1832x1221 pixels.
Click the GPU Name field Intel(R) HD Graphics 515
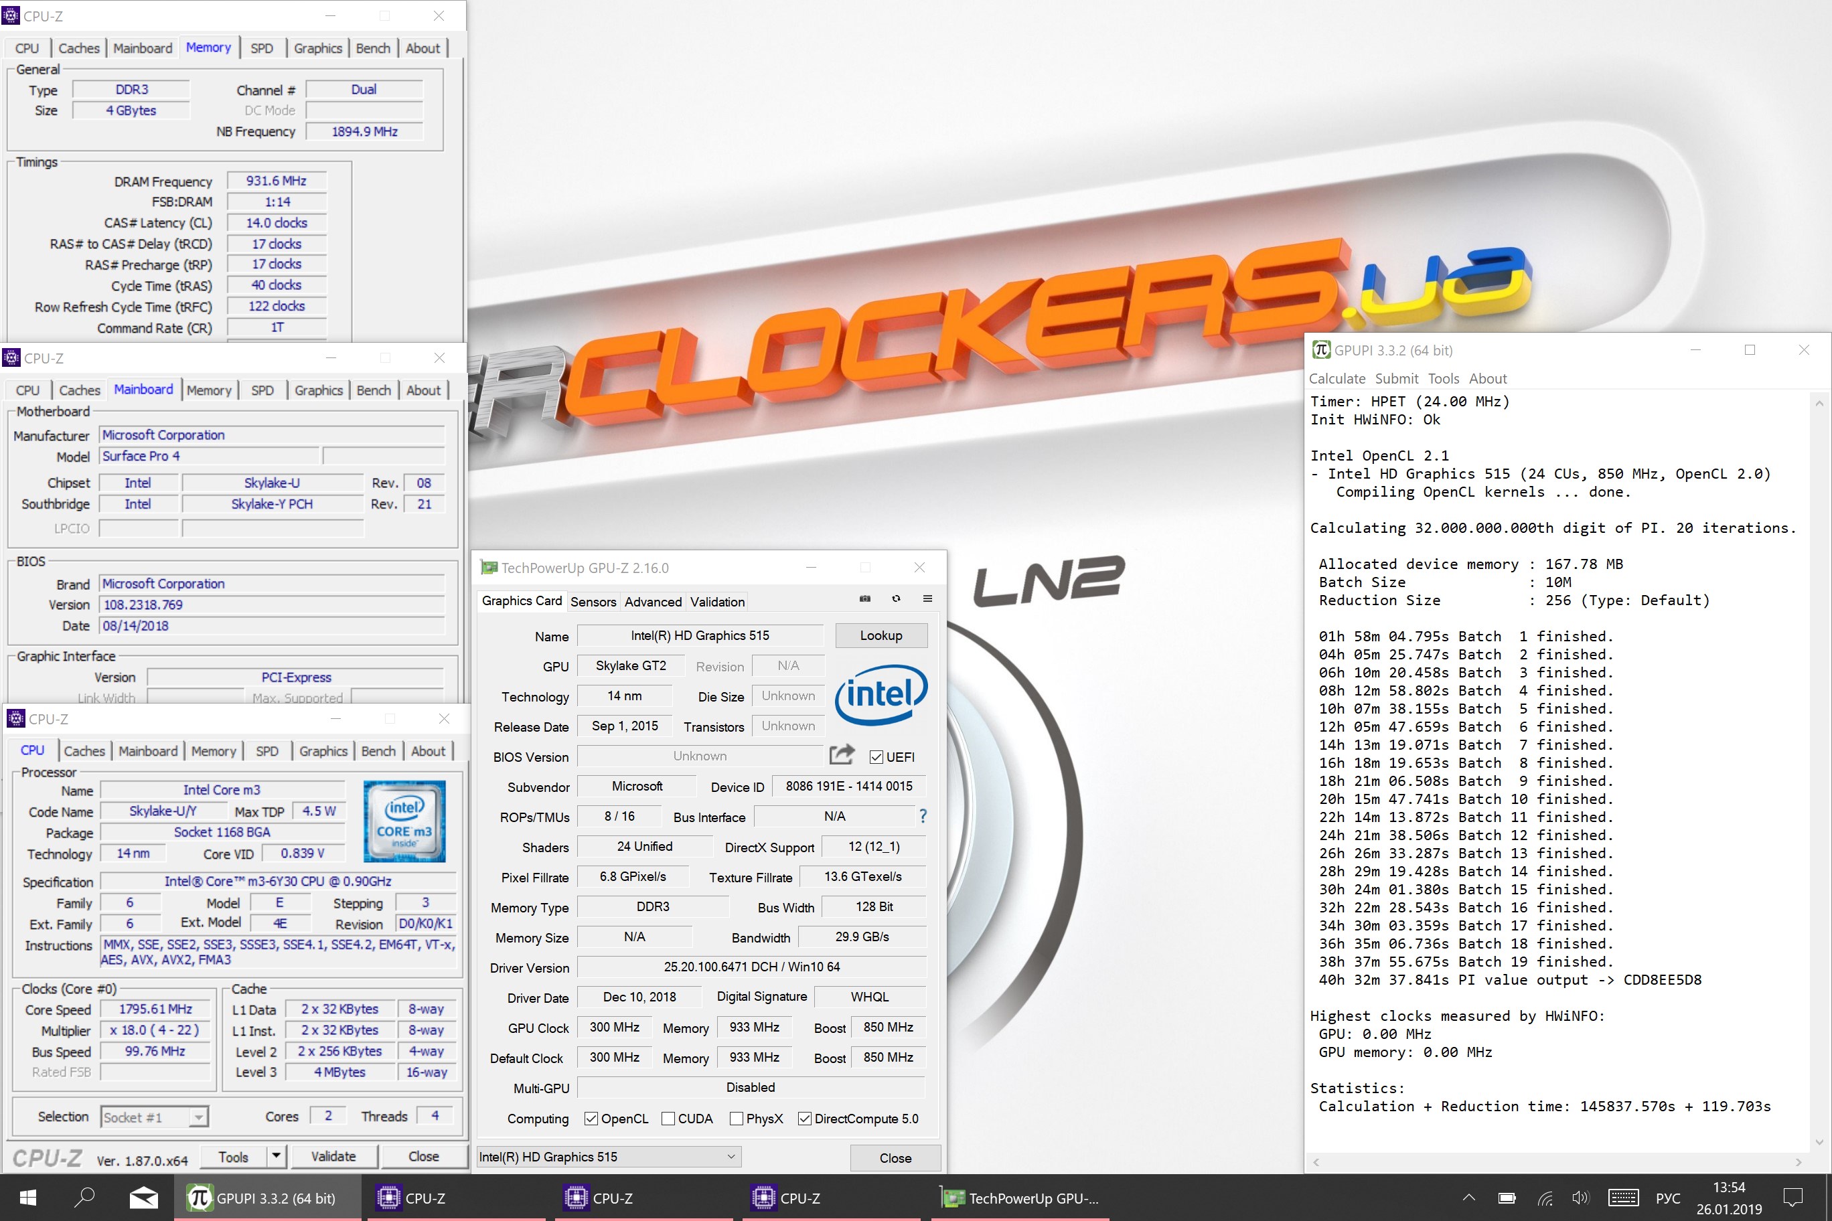(700, 635)
